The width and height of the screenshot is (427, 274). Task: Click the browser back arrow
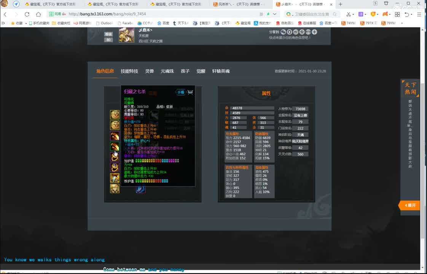[5, 14]
